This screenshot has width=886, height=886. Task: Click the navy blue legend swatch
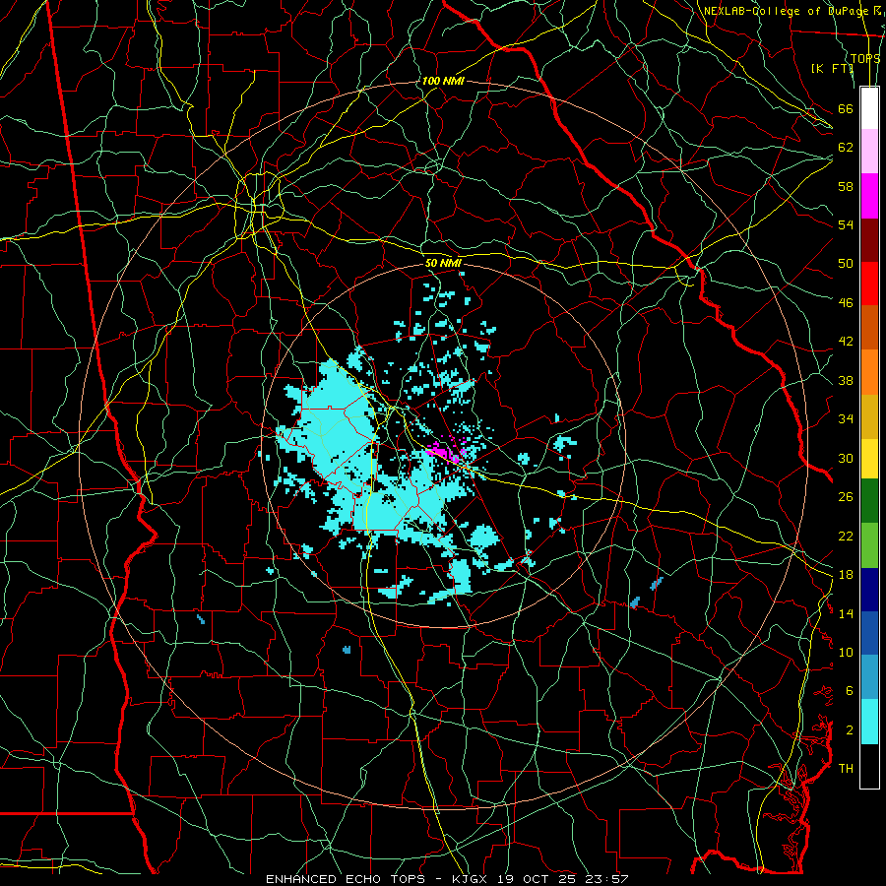(x=869, y=590)
